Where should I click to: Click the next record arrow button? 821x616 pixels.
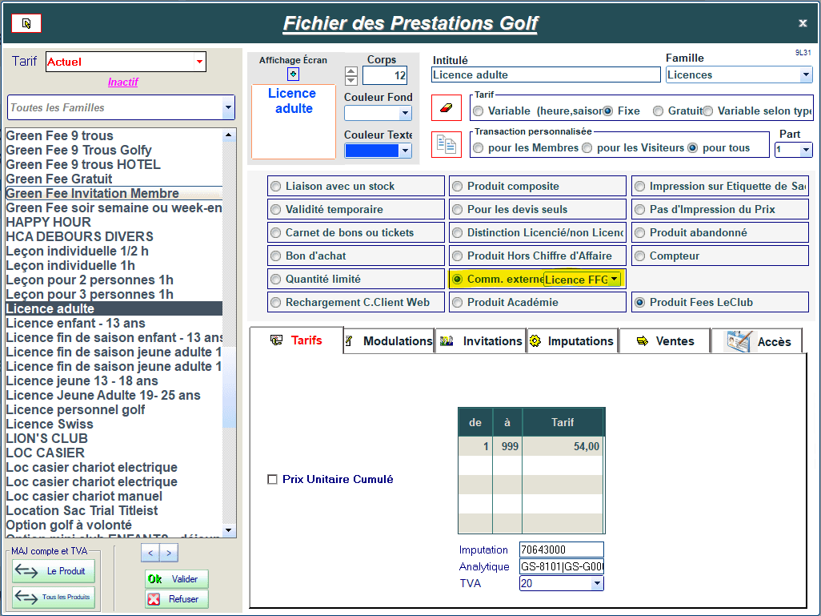tap(169, 553)
